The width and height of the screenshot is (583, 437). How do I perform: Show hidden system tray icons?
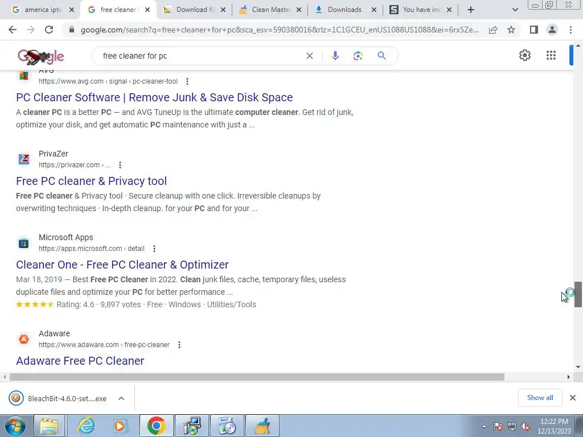[484, 426]
